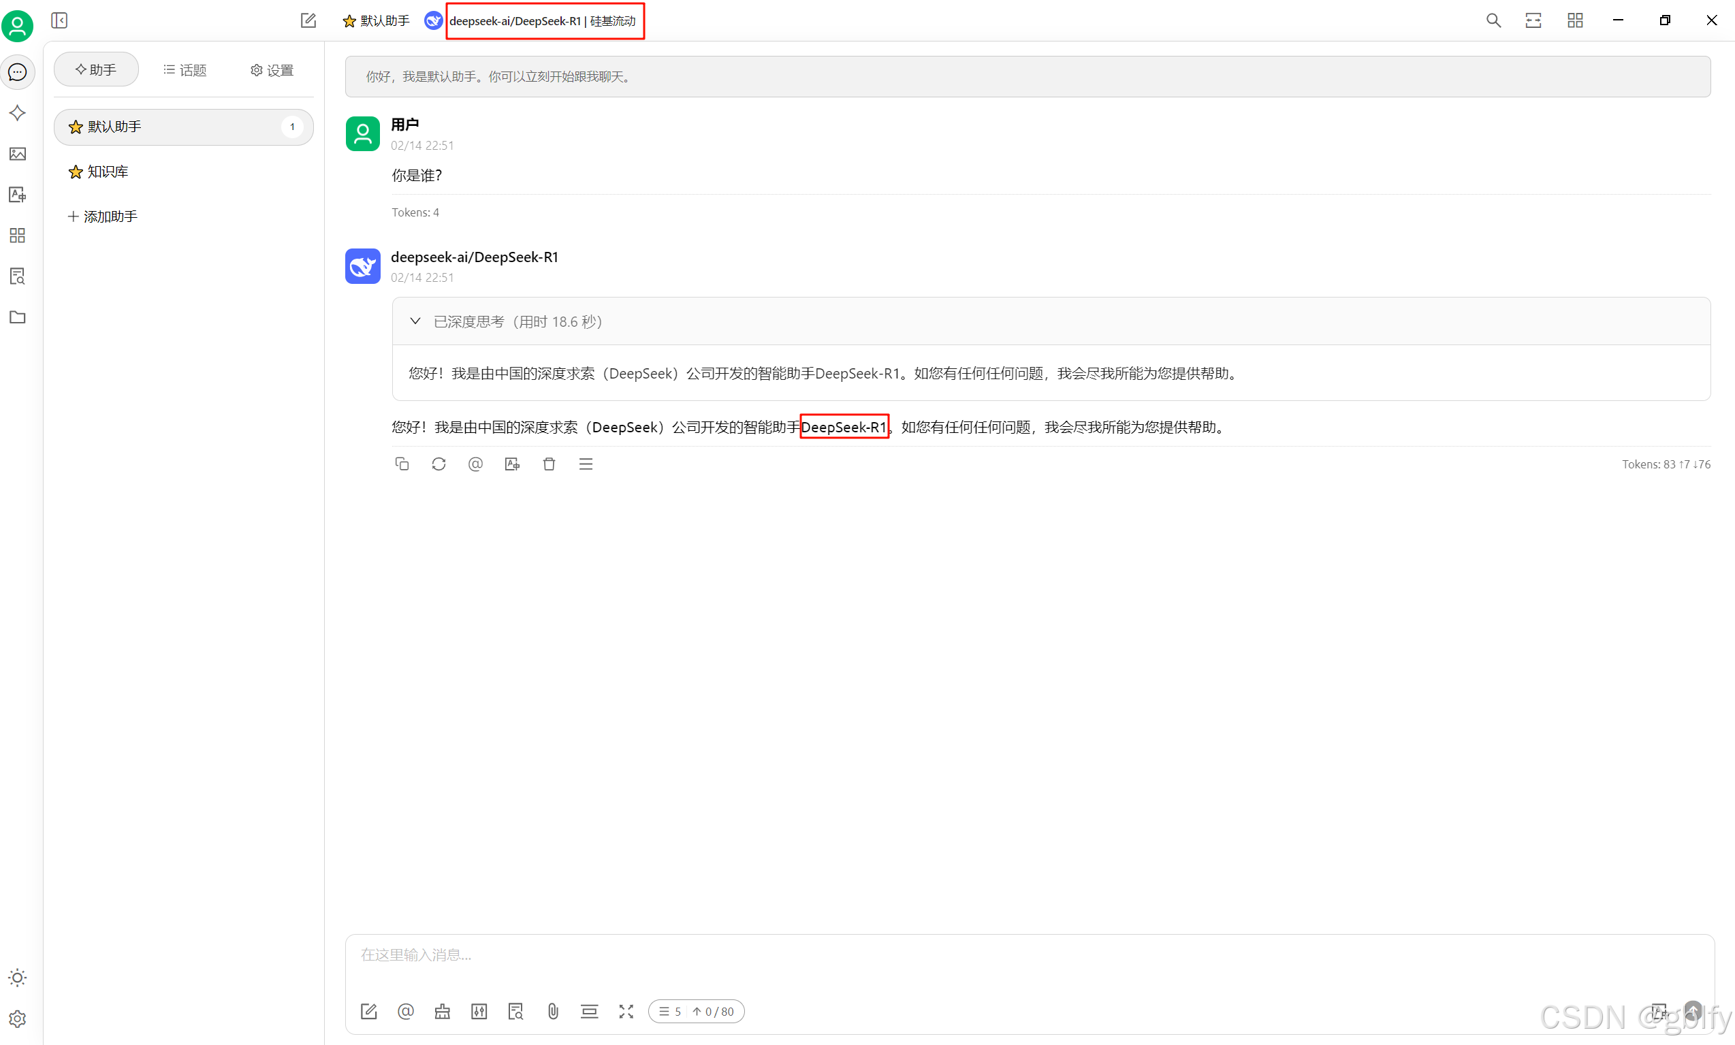1735x1045 pixels.
Task: Select the 知识库 assistant
Action: pyautogui.click(x=107, y=172)
